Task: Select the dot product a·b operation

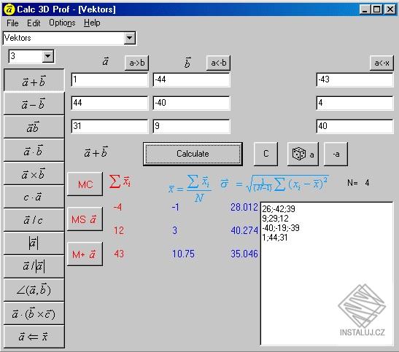Action: 34,150
